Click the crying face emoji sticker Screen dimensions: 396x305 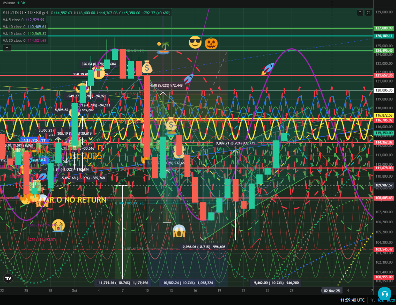(x=58, y=225)
